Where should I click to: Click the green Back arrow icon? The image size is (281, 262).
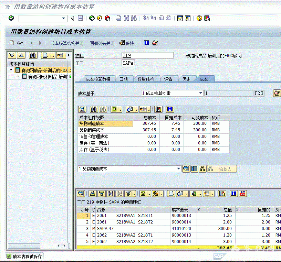point(92,18)
